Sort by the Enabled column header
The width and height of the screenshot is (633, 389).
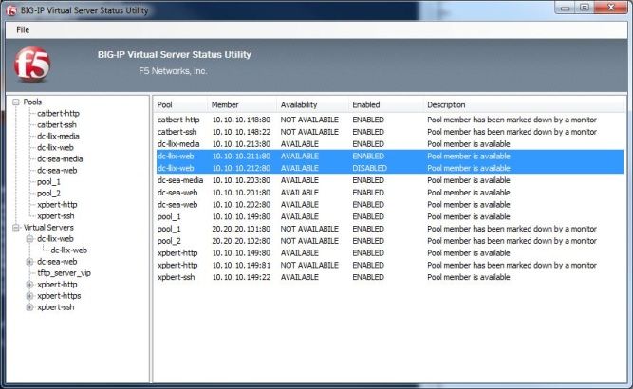pyautogui.click(x=385, y=105)
